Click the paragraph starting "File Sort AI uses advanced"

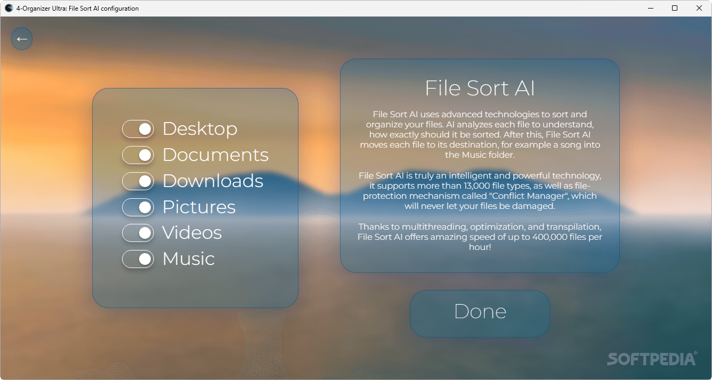click(x=480, y=134)
